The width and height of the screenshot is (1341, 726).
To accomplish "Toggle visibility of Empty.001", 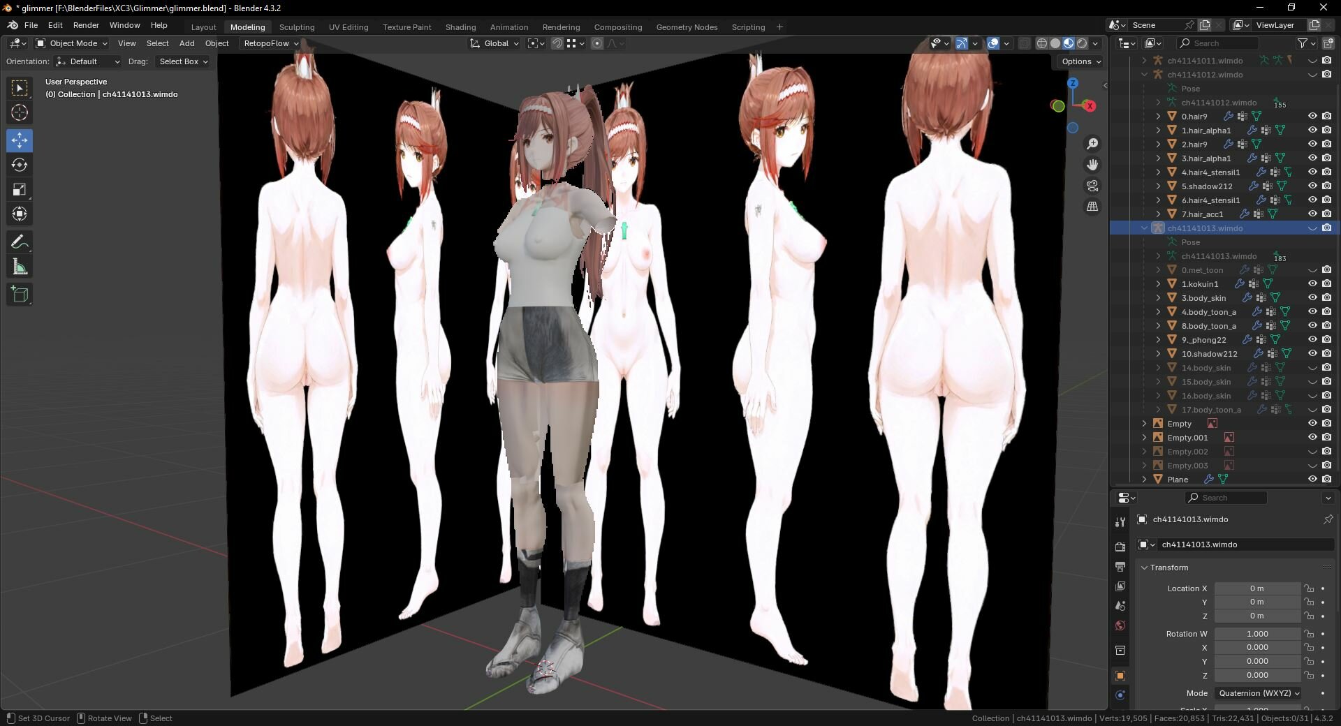I will click(1312, 438).
